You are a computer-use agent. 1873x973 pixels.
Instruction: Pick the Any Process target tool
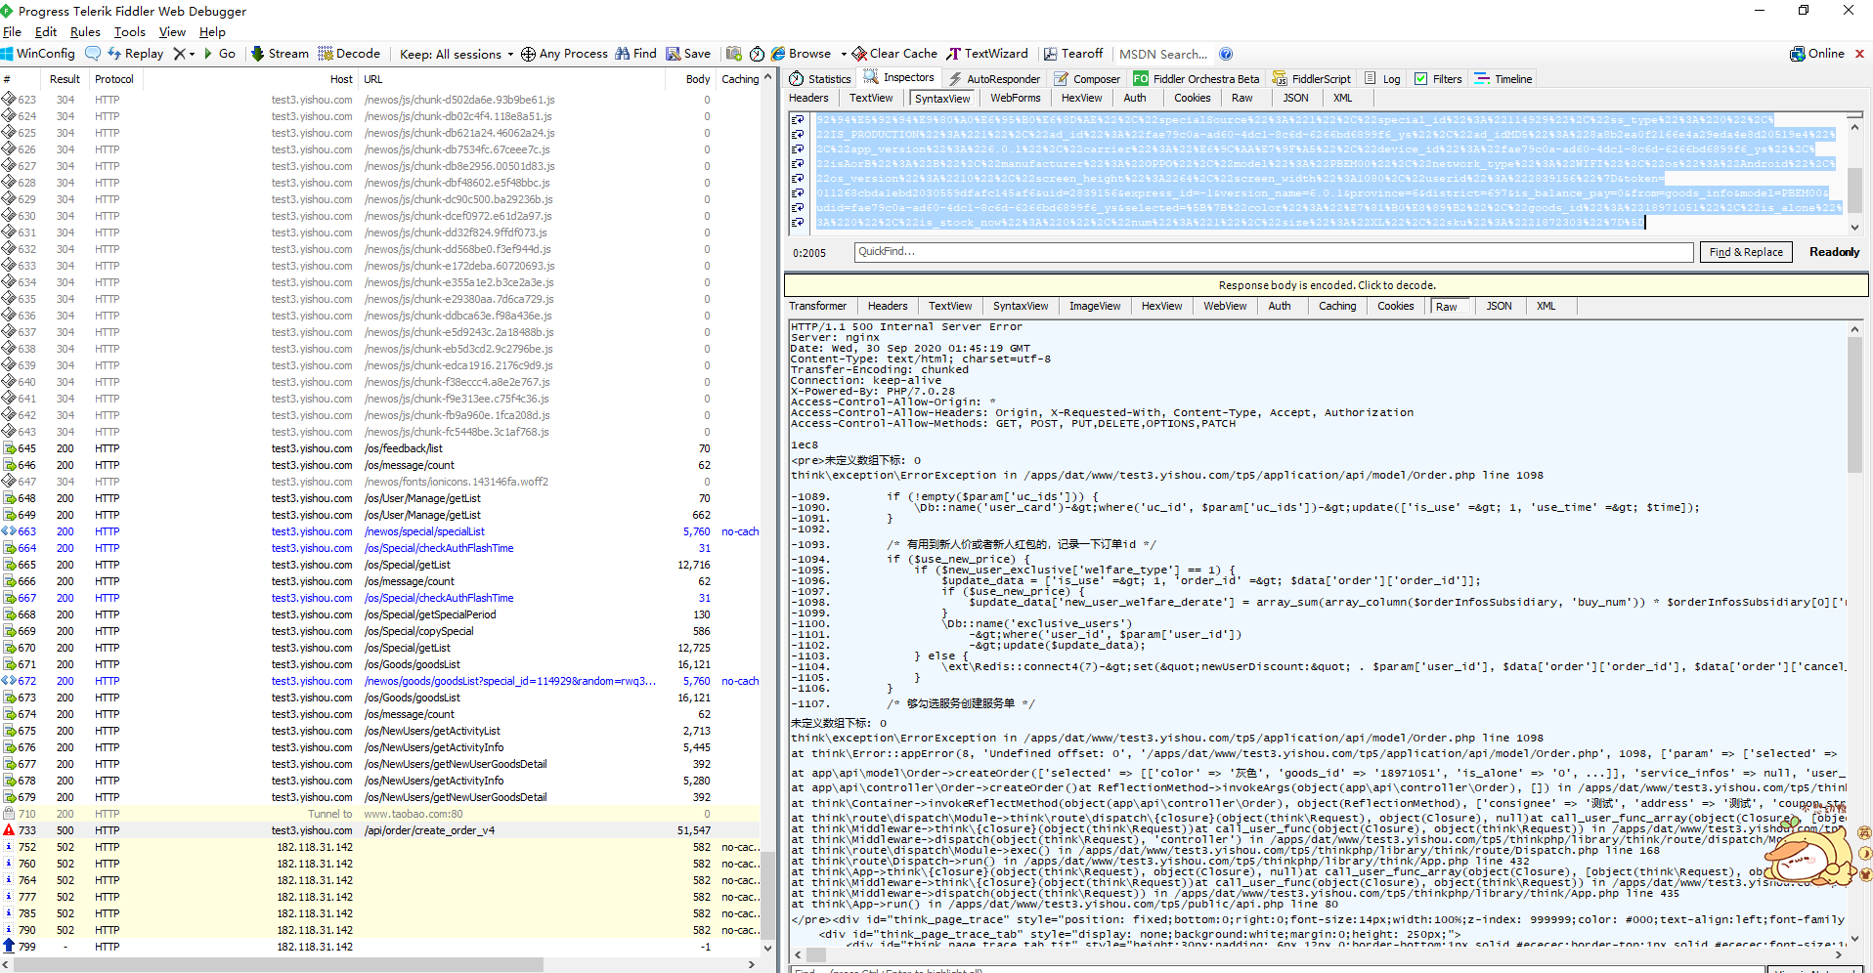564,54
